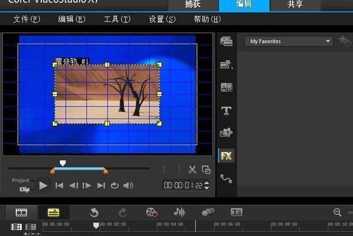Play the clip preview
Viewport: 353px width, 236px height.
point(43,186)
